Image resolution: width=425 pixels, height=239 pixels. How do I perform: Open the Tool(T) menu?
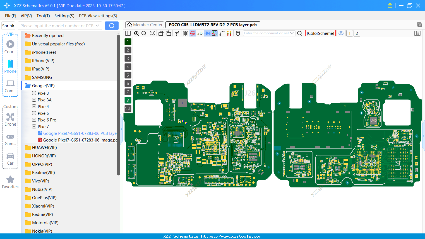pyautogui.click(x=43, y=16)
